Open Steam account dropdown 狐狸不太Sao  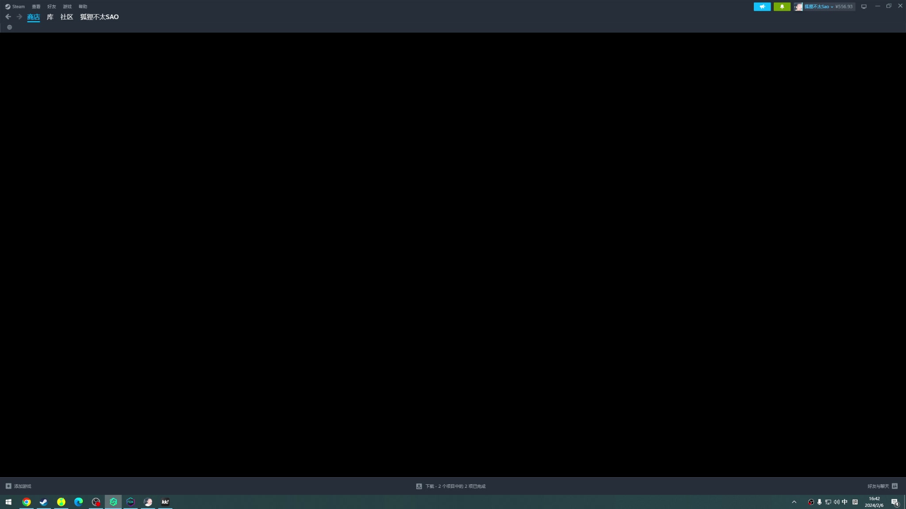point(818,6)
